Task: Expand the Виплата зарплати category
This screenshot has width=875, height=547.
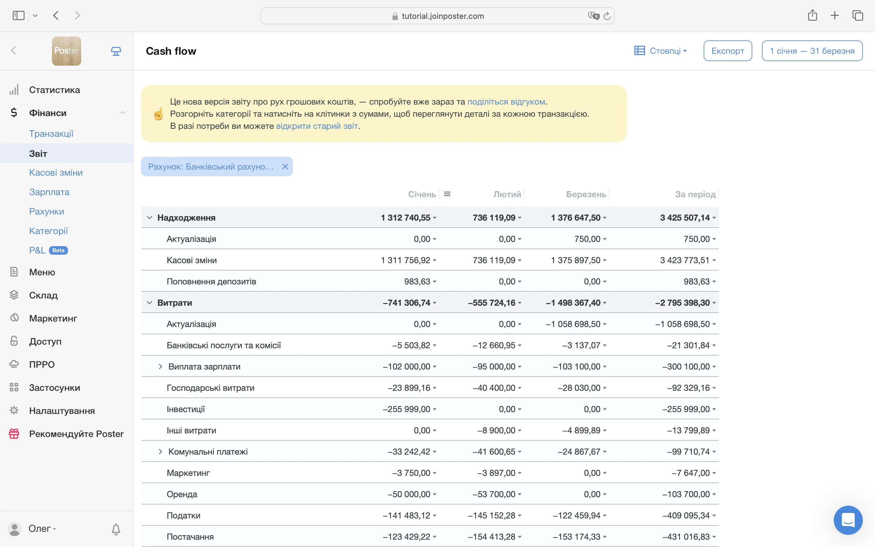Action: tap(160, 366)
